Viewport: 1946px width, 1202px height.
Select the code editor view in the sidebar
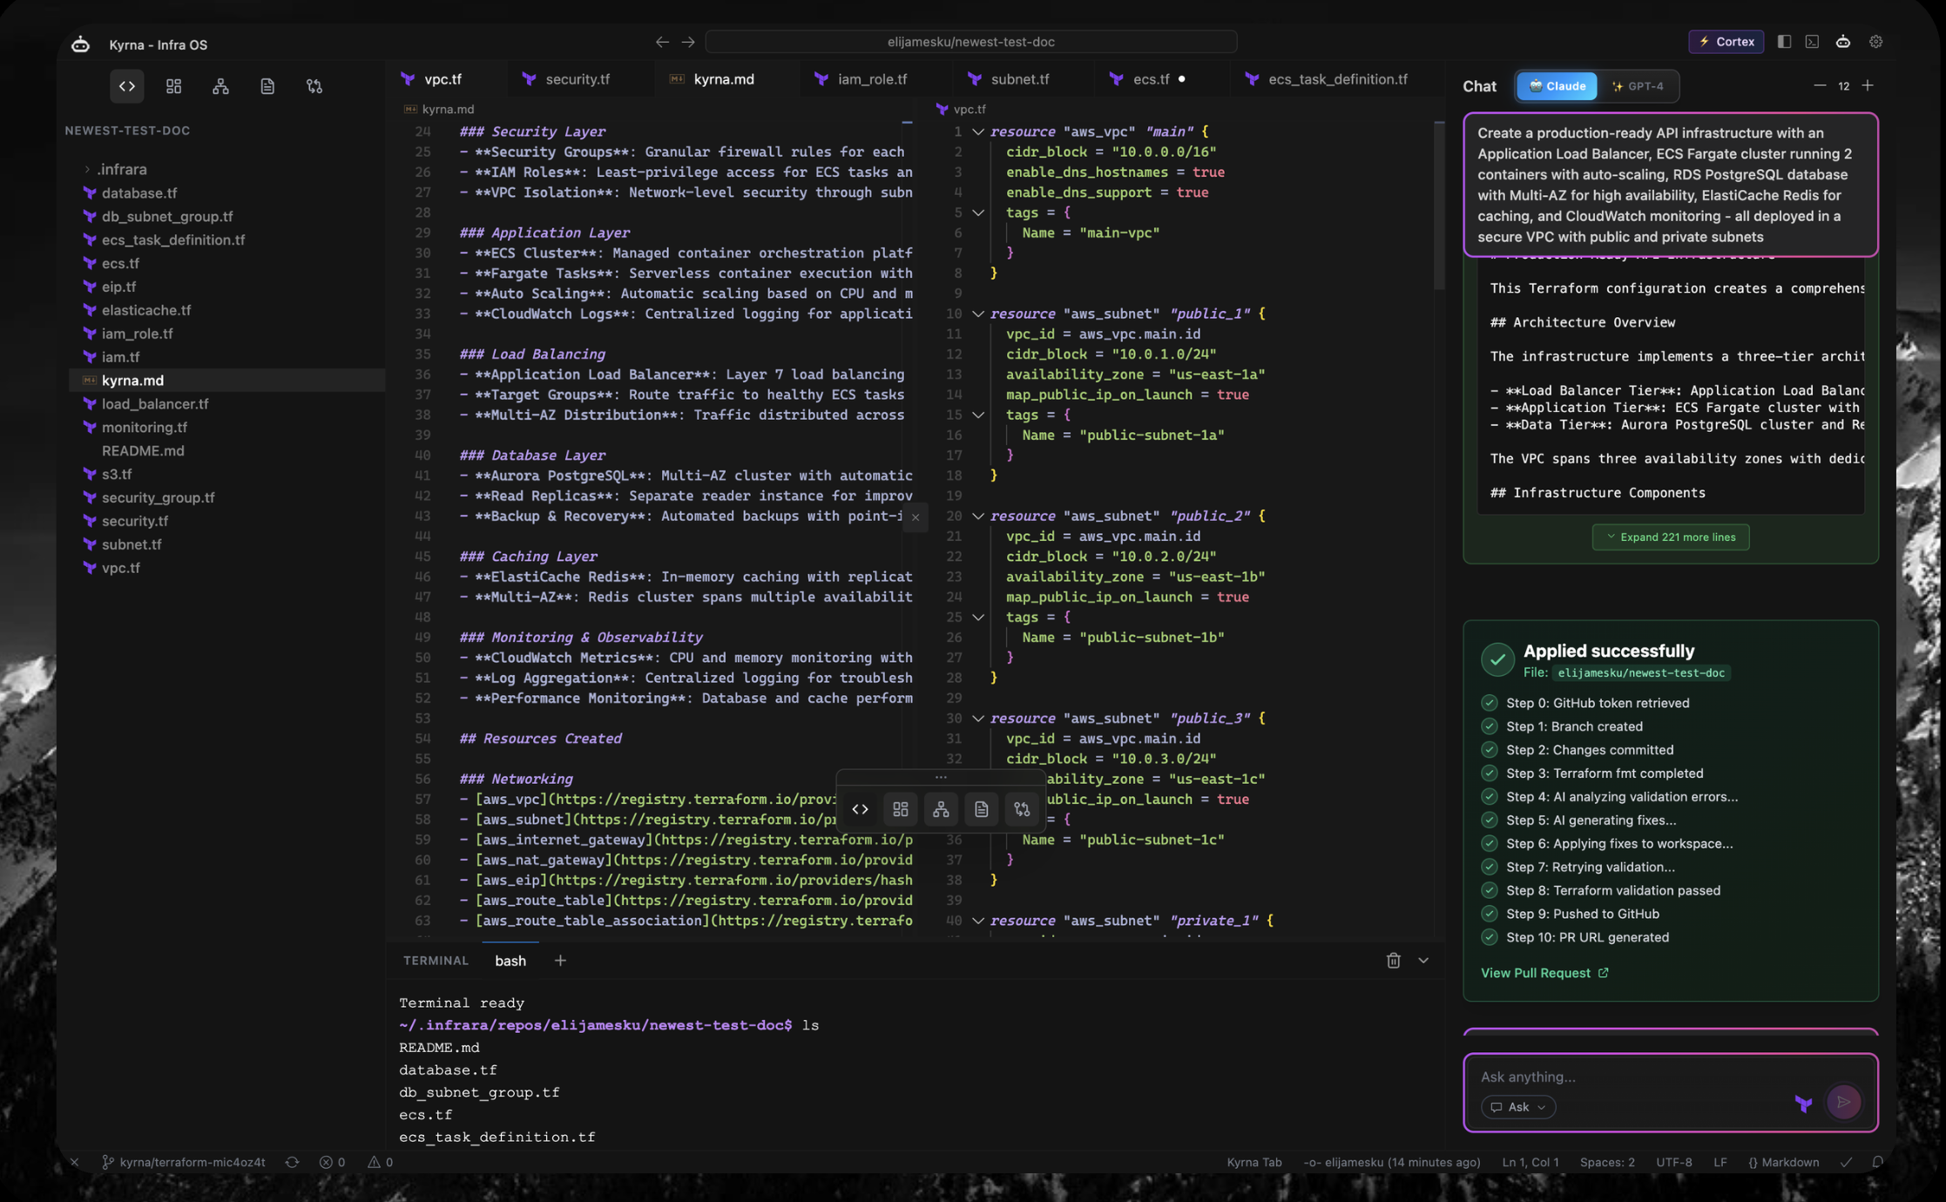(126, 85)
